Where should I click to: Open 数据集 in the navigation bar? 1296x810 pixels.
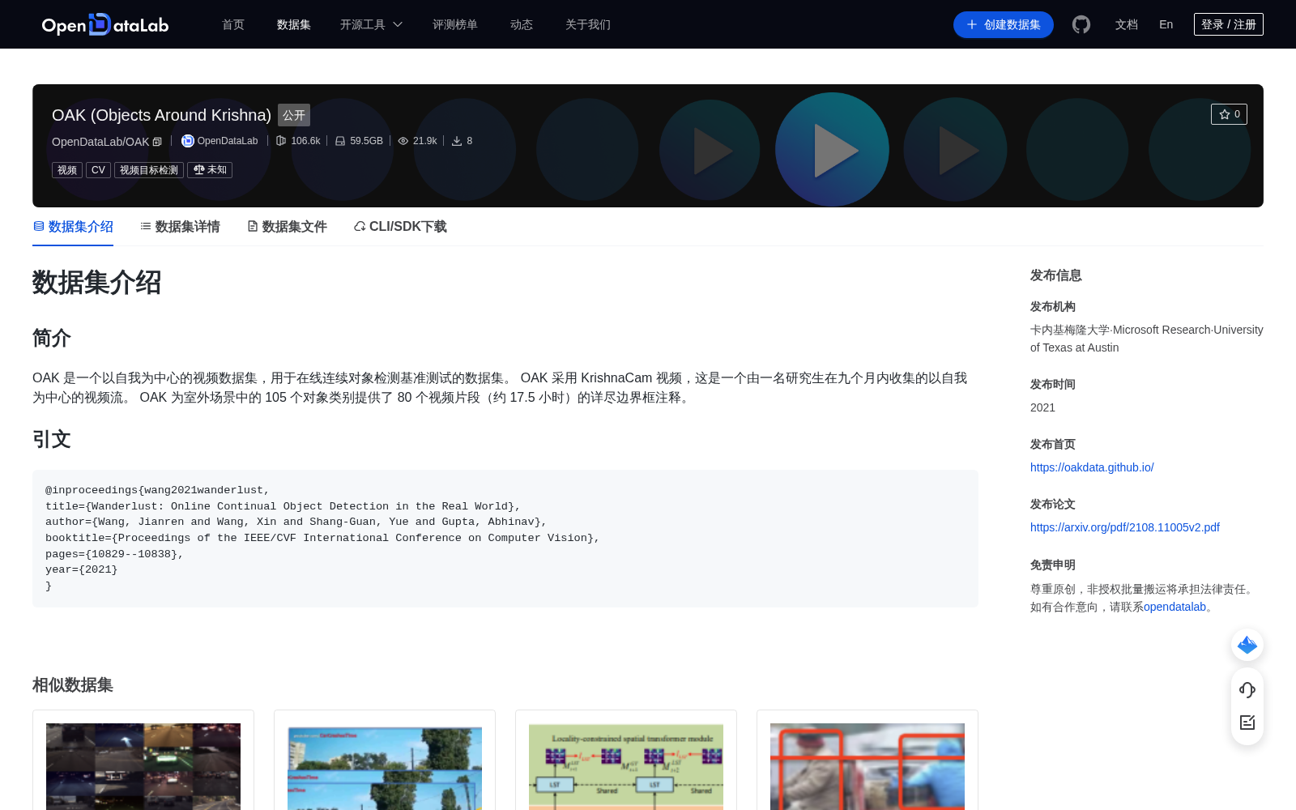click(294, 24)
